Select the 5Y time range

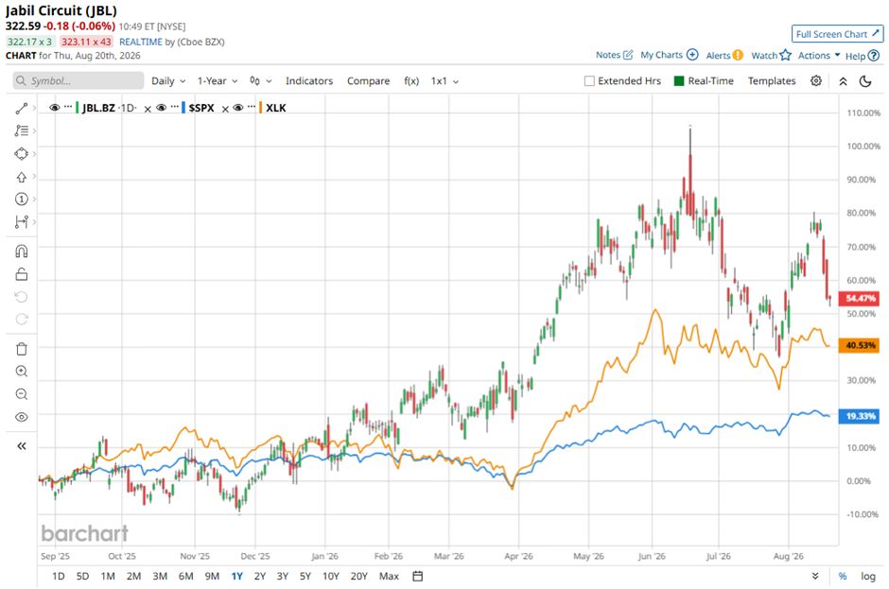[305, 576]
